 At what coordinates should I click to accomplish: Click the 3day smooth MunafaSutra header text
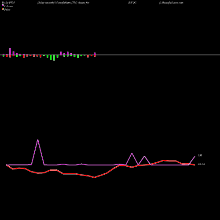click(x=63, y=3)
